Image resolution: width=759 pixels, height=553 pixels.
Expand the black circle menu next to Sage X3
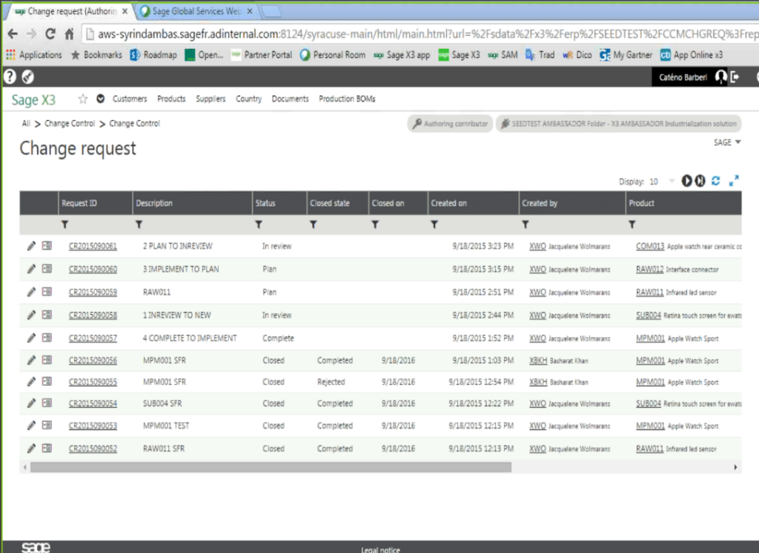99,98
